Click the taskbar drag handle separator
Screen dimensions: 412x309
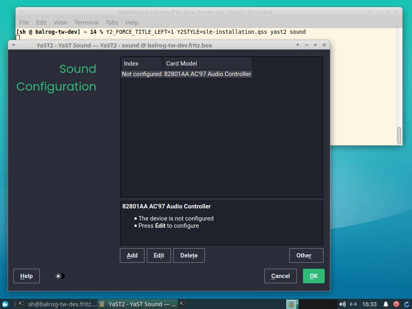(x=15, y=304)
